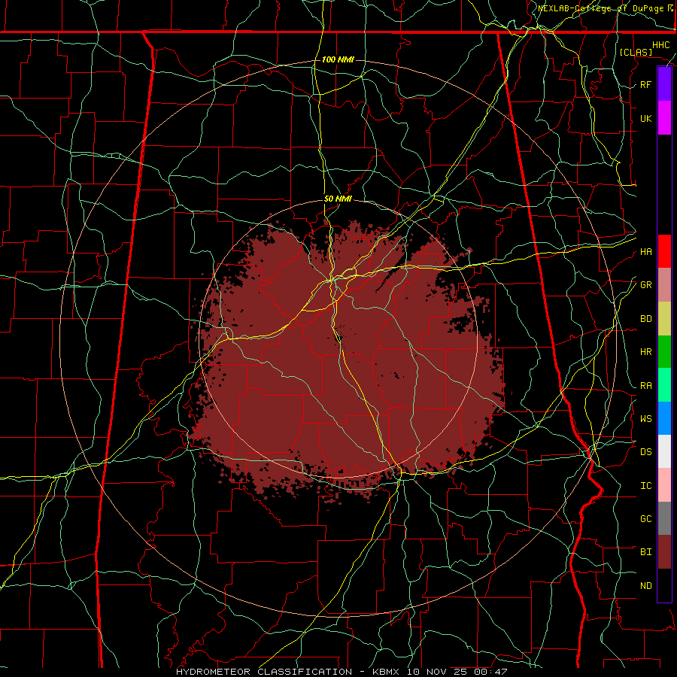This screenshot has width=677, height=677.
Task: Pick the RA light green swatch
Action: point(664,385)
